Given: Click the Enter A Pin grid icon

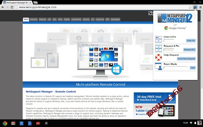Looking at the screenshot, I should click(x=159, y=39).
